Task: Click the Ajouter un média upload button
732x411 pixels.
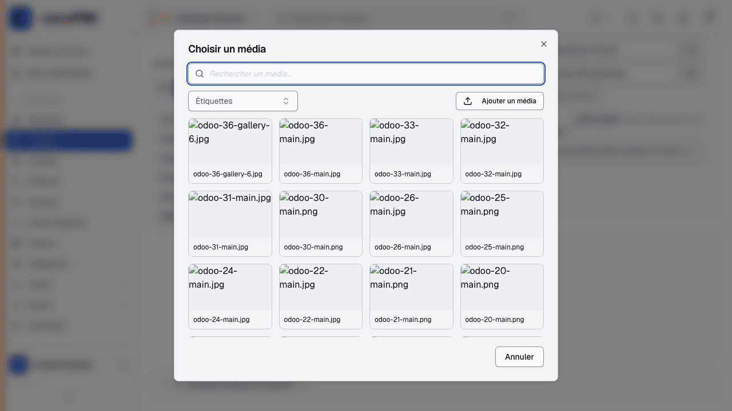Action: [x=500, y=101]
